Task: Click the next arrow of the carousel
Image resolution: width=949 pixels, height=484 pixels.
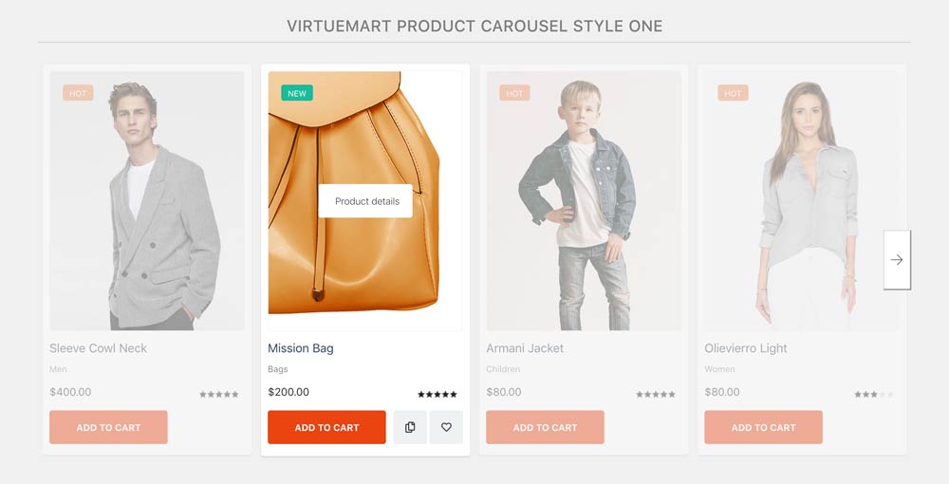Action: pos(897,259)
